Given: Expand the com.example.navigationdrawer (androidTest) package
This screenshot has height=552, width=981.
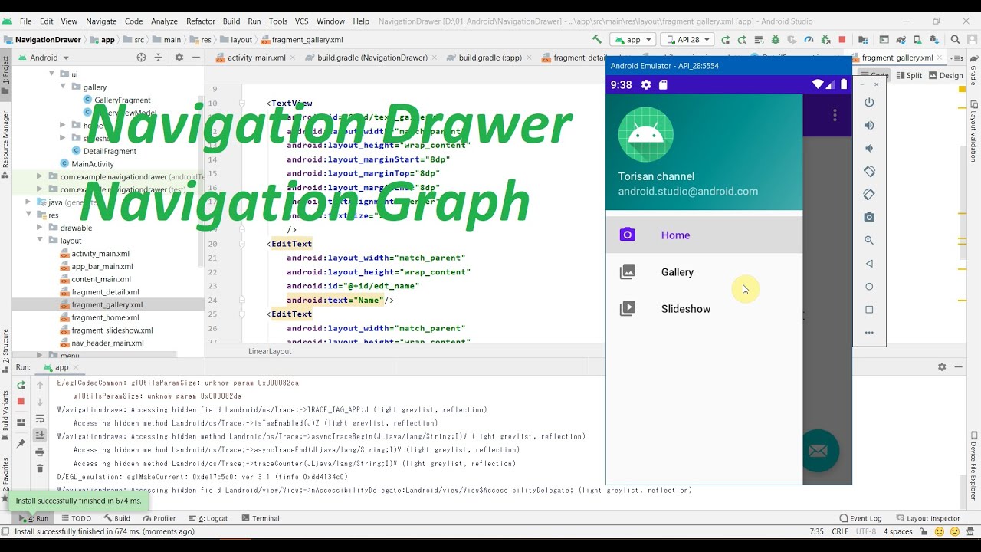Looking at the screenshot, I should tap(40, 176).
